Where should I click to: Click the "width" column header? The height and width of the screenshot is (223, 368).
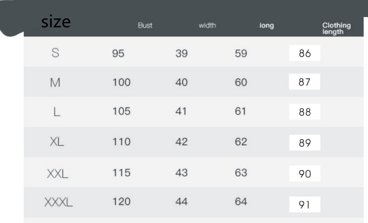[x=207, y=26]
